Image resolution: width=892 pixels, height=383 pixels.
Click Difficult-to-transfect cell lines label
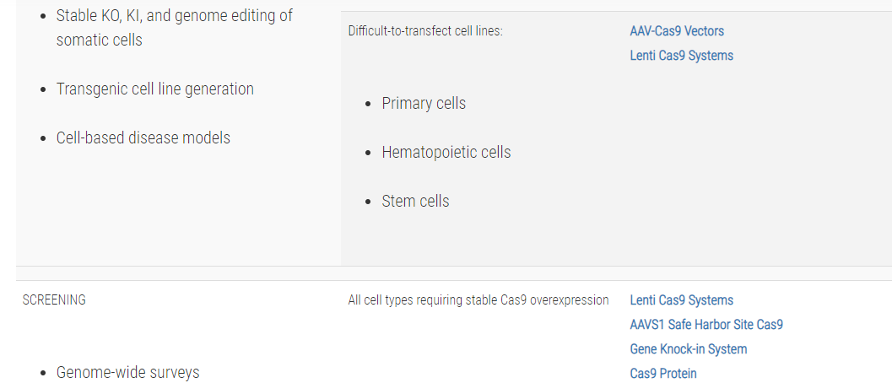(425, 30)
